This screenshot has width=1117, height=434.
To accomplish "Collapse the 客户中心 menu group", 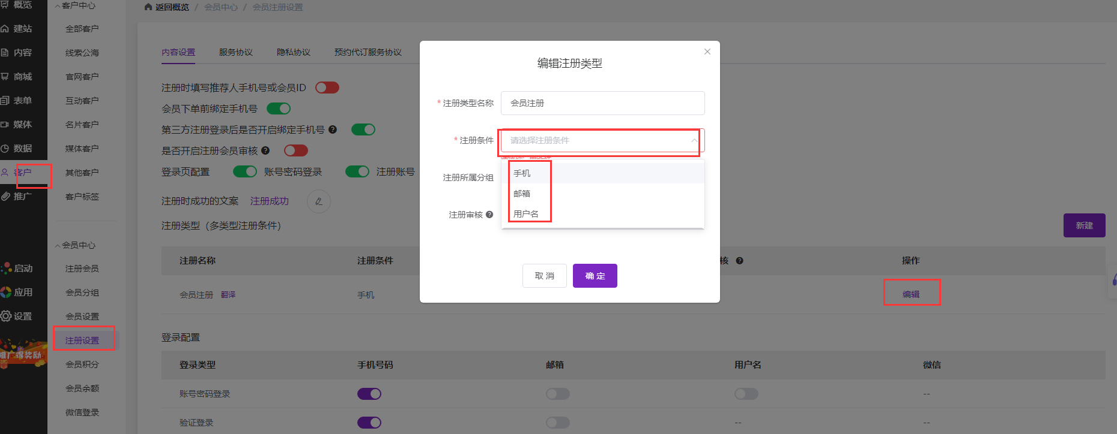I will (76, 5).
